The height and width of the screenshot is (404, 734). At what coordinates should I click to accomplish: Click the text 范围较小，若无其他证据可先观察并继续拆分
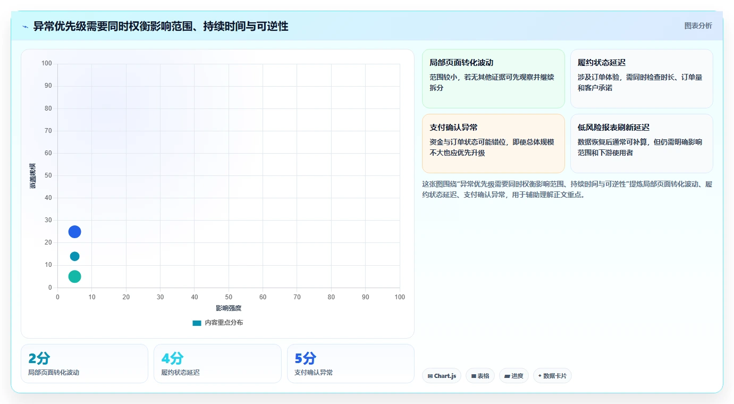[492, 82]
